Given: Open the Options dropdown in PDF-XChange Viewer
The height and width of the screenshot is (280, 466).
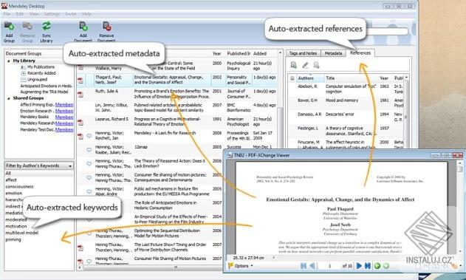Looking at the screenshot, I should [x=241, y=266].
